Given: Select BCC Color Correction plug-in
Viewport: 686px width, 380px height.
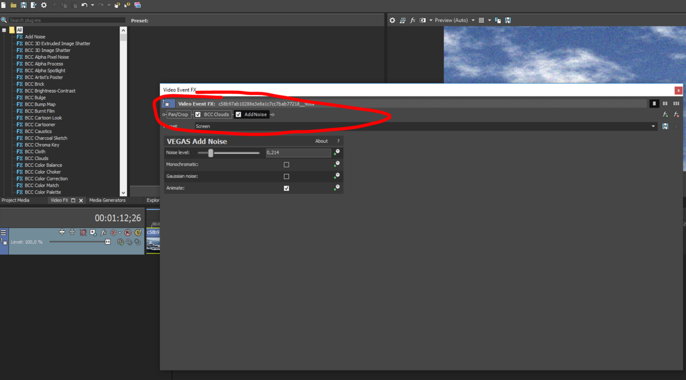Looking at the screenshot, I should tap(46, 178).
